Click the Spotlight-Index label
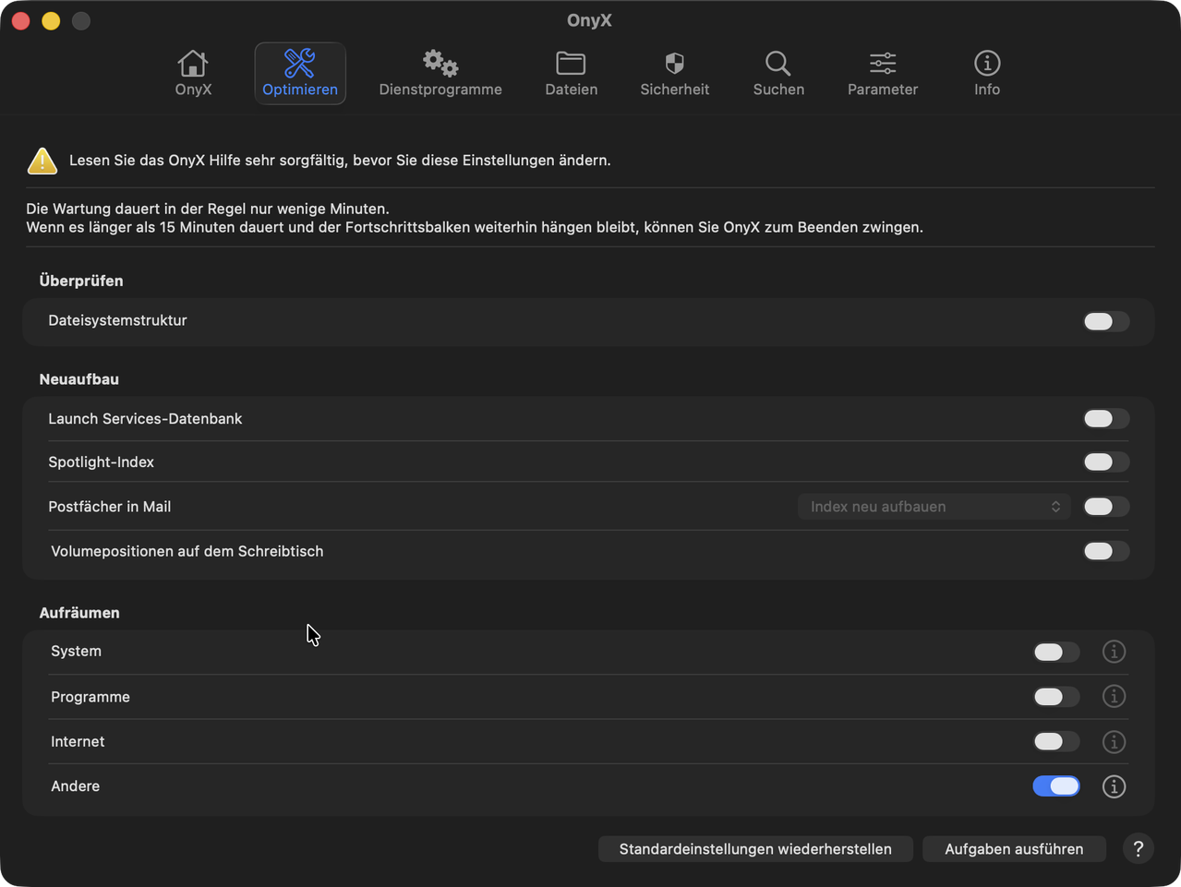1181x887 pixels. (101, 462)
